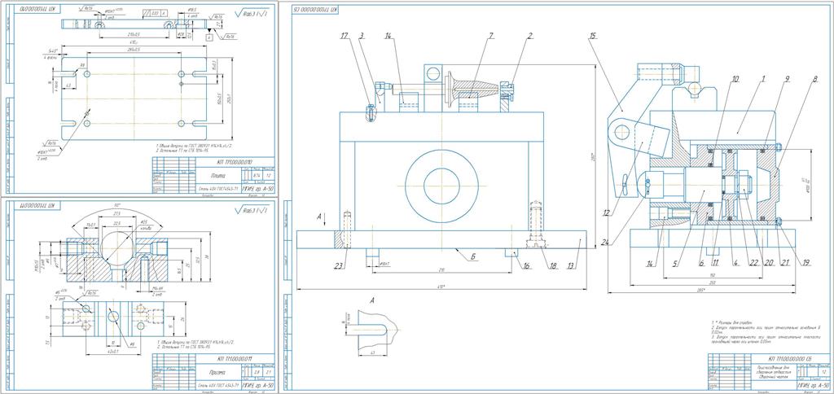Click "МГИУ гр. А-50" in the Призма title block
Image resolution: width=834 pixels, height=394 pixels.
pos(257,384)
